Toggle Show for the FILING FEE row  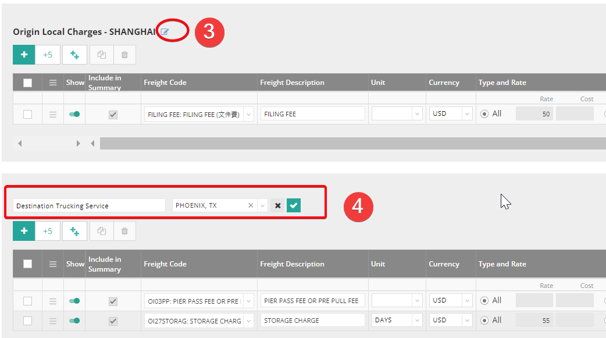[x=74, y=114]
